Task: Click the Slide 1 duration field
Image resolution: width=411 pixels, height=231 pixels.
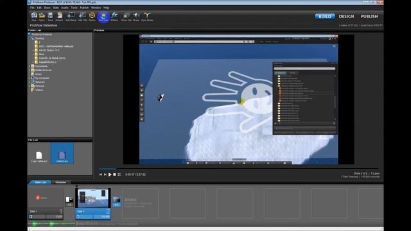Action: 55,217
